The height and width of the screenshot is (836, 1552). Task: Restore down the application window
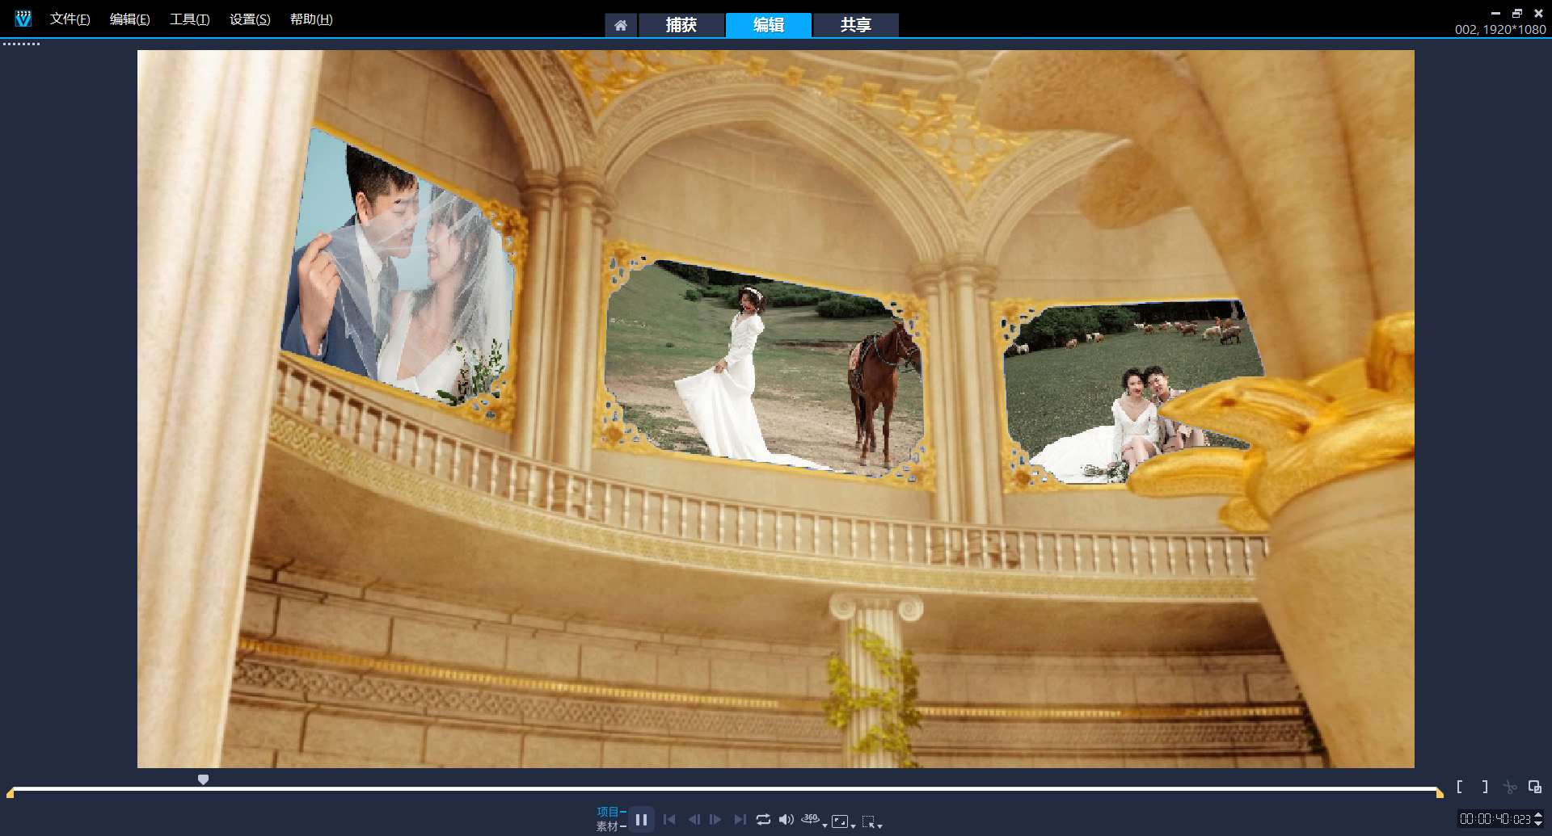coord(1517,13)
